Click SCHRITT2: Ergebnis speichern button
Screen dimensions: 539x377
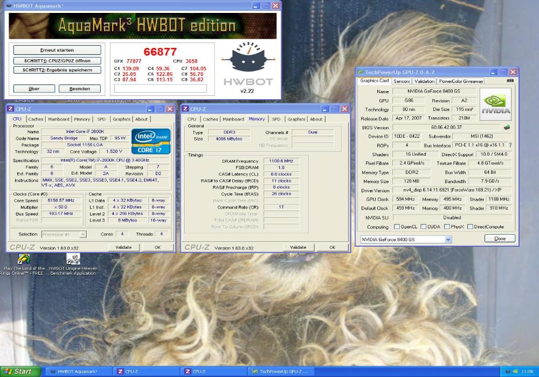coord(57,70)
